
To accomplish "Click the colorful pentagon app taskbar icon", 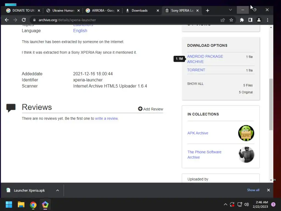I will (45, 204).
